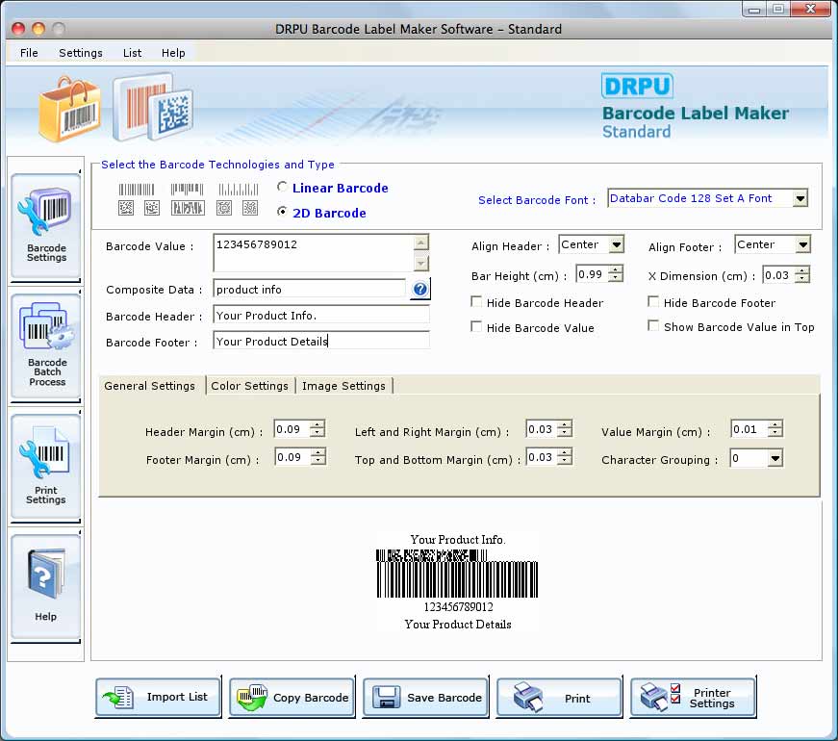The image size is (838, 741).
Task: Click the composite data help question icon
Action: tap(420, 290)
